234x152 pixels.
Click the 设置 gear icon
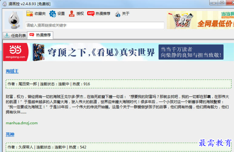tap(52, 14)
